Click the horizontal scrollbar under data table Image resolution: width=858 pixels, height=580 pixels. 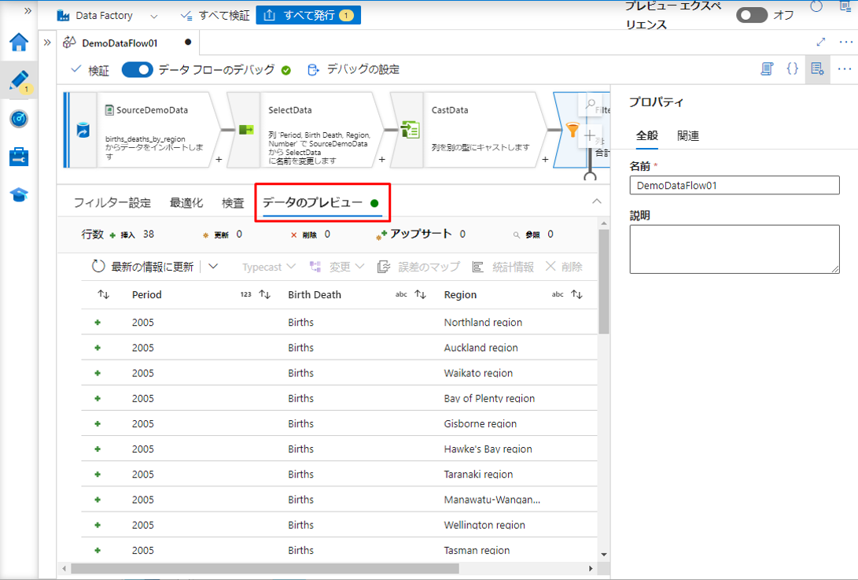coord(315,567)
